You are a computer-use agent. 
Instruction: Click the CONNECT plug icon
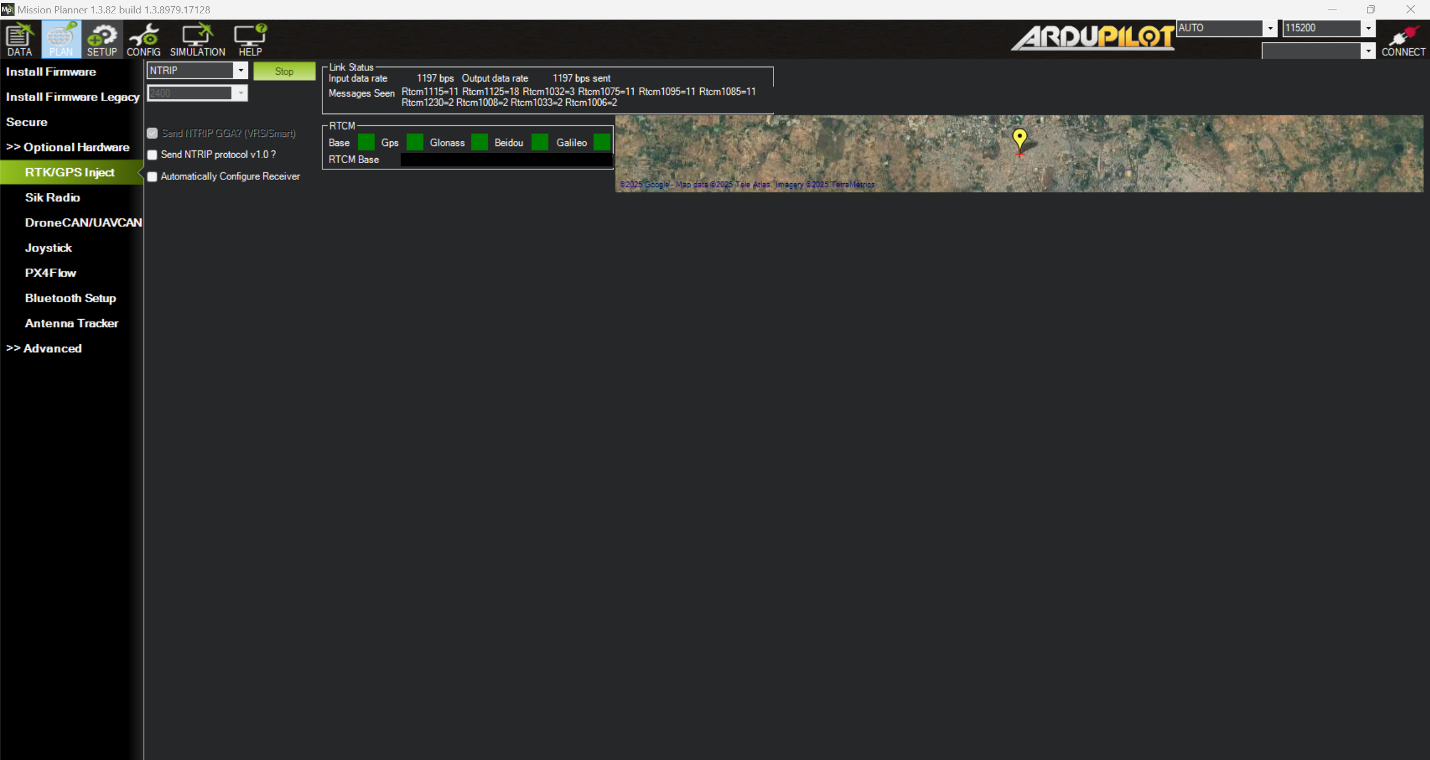1403,39
